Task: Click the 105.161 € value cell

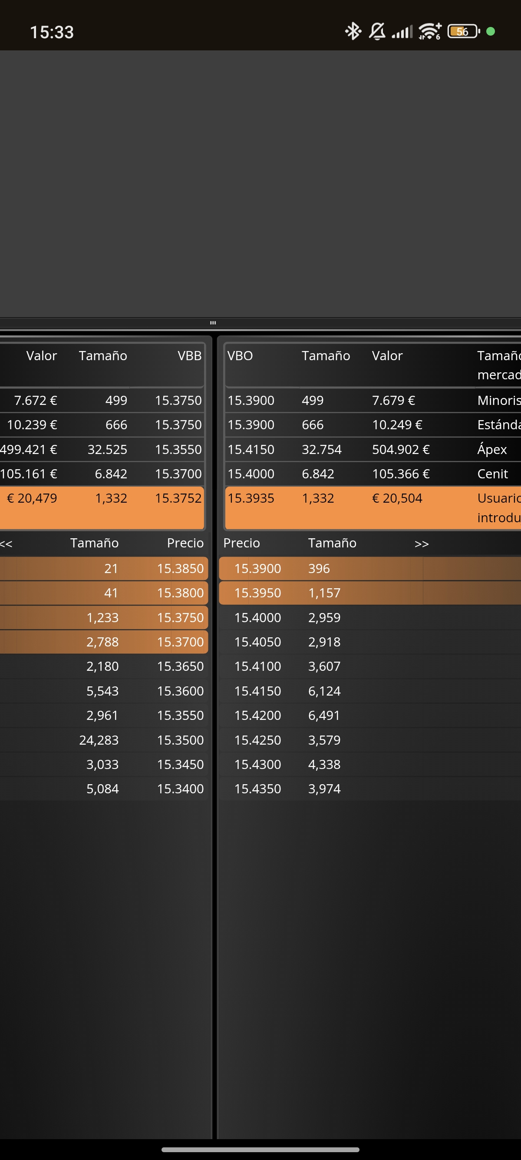Action: coord(29,474)
